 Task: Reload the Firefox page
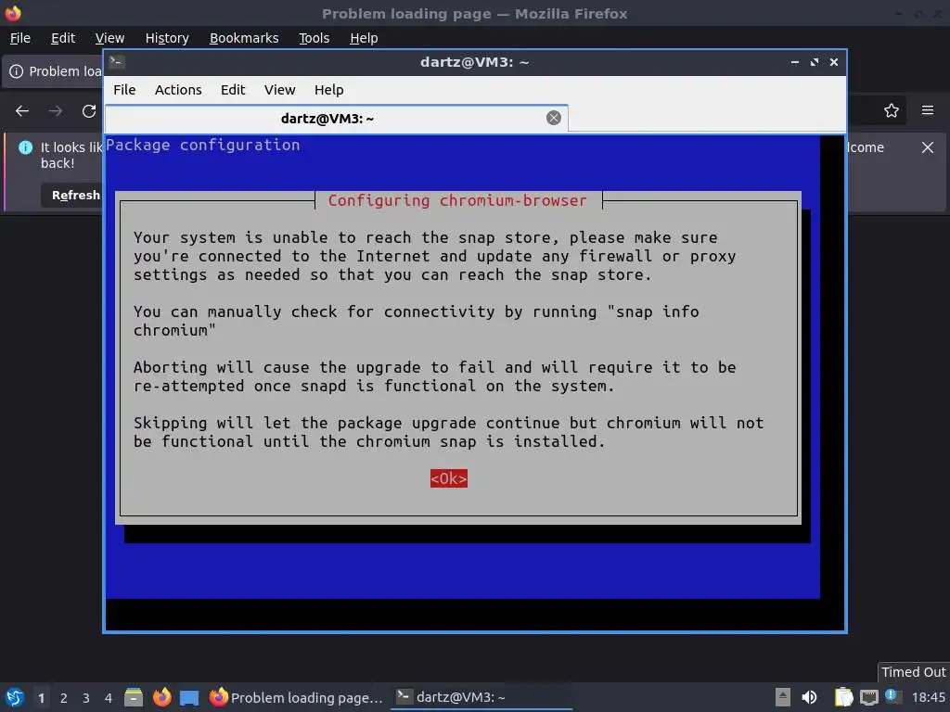coord(89,111)
